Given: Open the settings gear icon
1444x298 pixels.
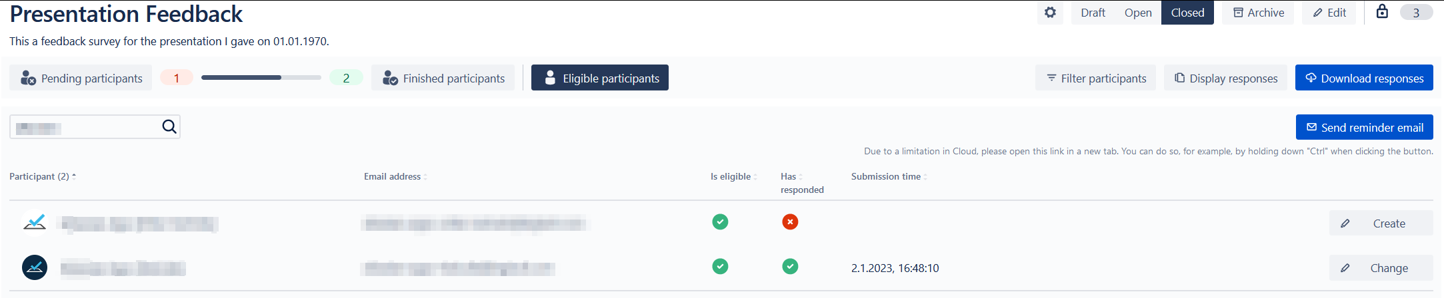Looking at the screenshot, I should point(1050,13).
